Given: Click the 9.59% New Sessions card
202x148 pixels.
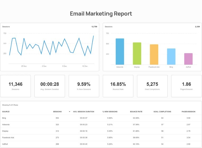Looking at the screenshot, I should point(84,86).
